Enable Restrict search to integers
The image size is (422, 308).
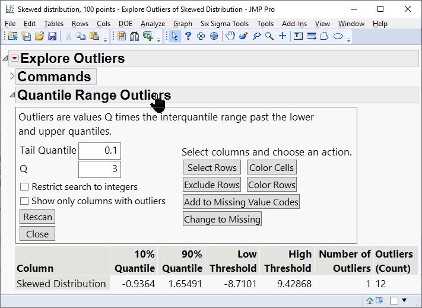click(x=24, y=187)
